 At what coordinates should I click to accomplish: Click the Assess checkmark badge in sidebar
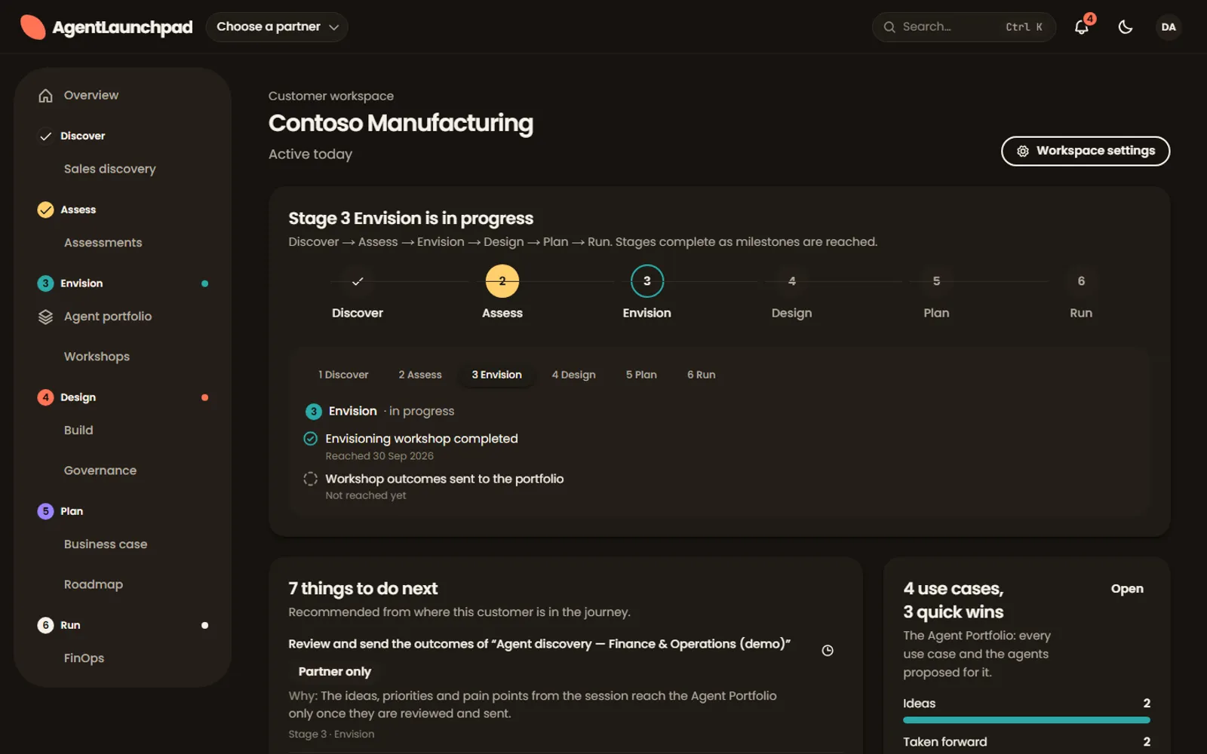click(x=45, y=210)
